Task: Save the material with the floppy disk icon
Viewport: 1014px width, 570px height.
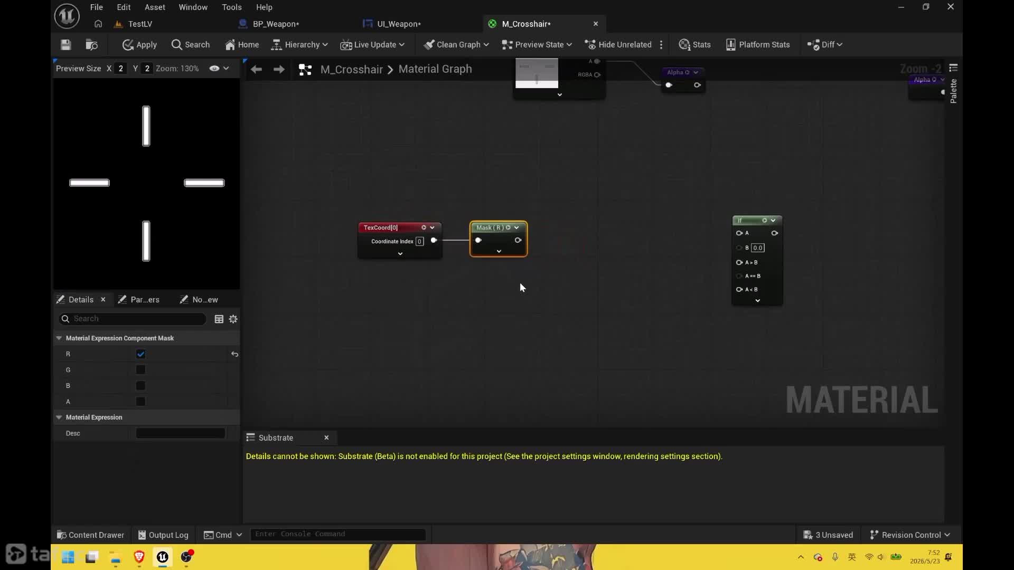Action: pyautogui.click(x=65, y=45)
